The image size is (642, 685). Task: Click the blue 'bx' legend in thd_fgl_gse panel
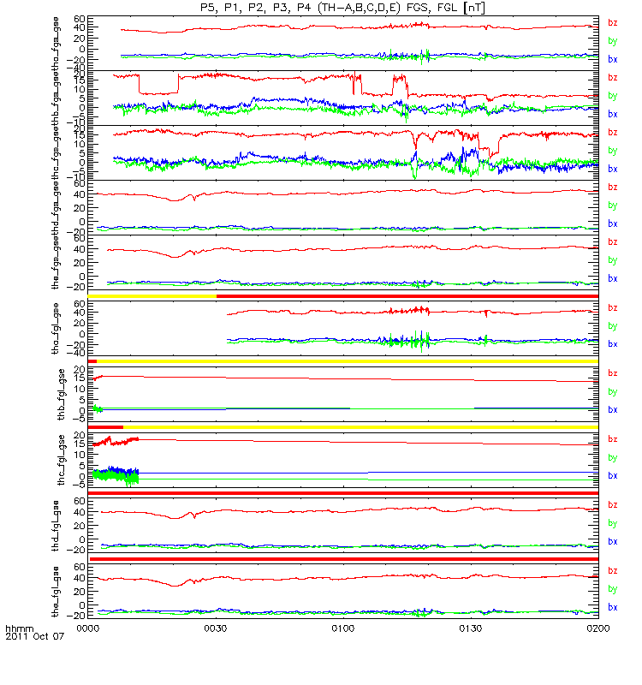coord(613,541)
